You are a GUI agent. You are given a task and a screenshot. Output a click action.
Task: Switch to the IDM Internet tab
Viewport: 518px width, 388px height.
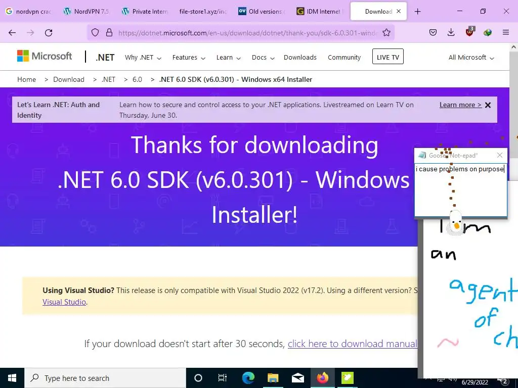point(319,11)
